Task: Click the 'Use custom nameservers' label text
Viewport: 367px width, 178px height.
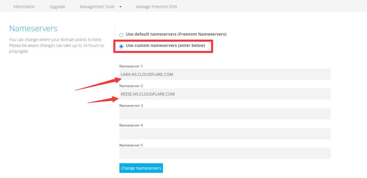Action: tap(165, 45)
